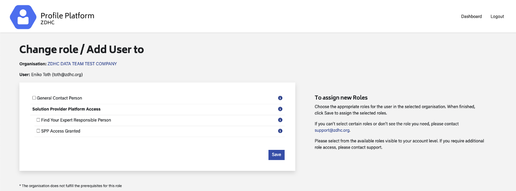Enable Find Your Expert Responsible Person checkbox
This screenshot has height=191, width=516.
[38, 120]
